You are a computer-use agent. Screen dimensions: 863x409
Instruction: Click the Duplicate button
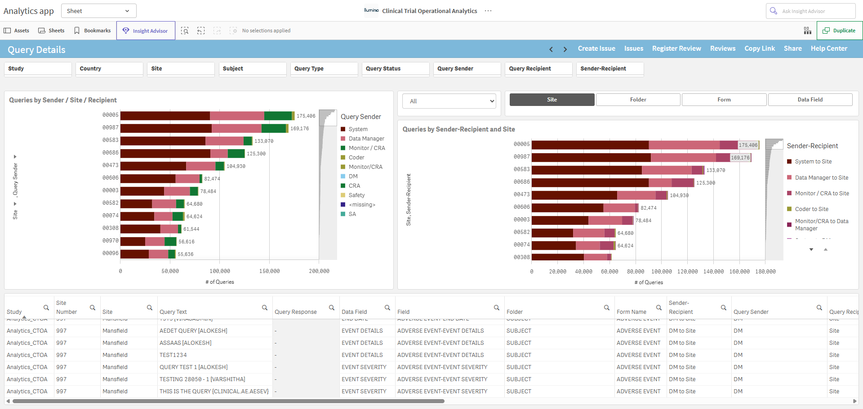coord(839,31)
